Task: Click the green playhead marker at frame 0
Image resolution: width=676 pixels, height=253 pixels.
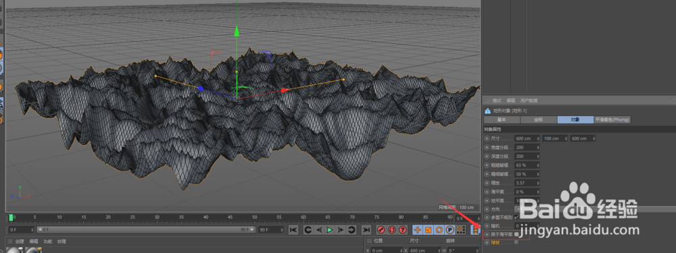Action: pos(11,218)
